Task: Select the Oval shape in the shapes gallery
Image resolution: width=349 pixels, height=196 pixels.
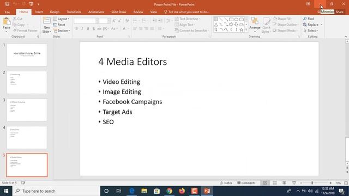Action: [x=236, y=20]
